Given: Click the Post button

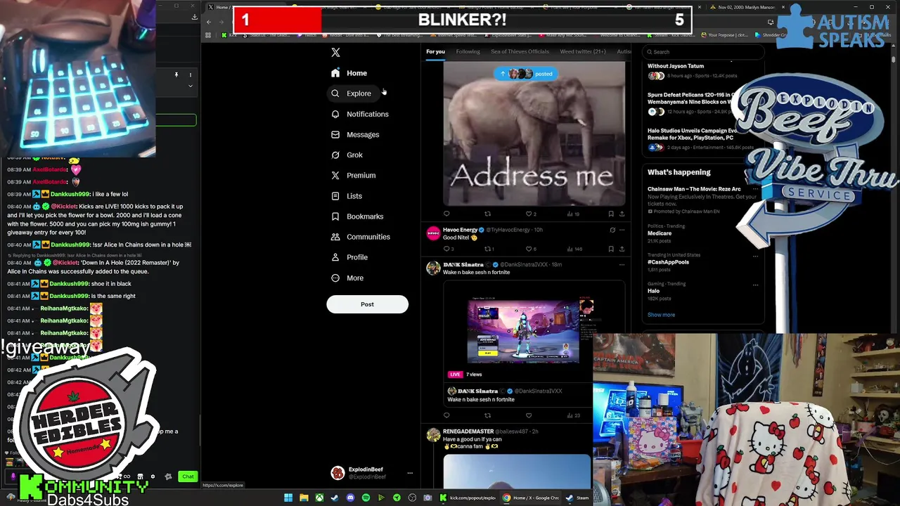Looking at the screenshot, I should [x=367, y=304].
